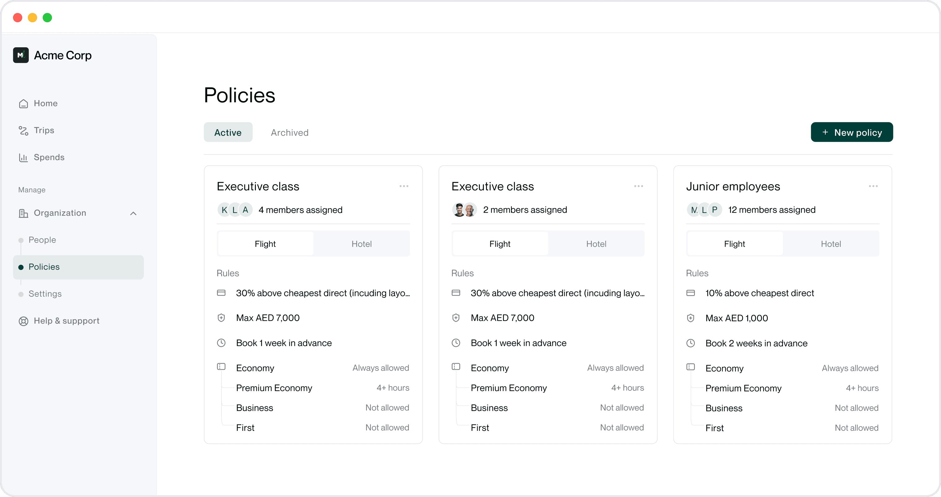Click the Organization building icon
The image size is (941, 497).
[x=24, y=213]
